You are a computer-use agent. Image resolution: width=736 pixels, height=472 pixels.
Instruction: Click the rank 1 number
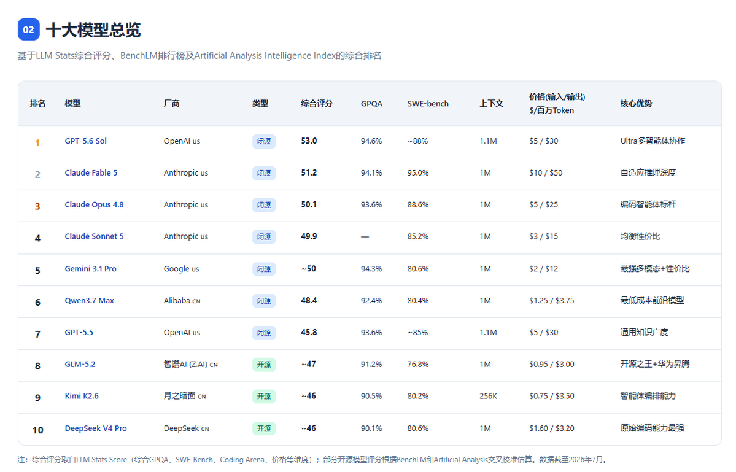click(x=37, y=142)
